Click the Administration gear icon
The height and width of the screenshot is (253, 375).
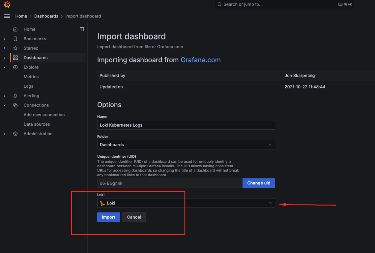pyautogui.click(x=15, y=134)
